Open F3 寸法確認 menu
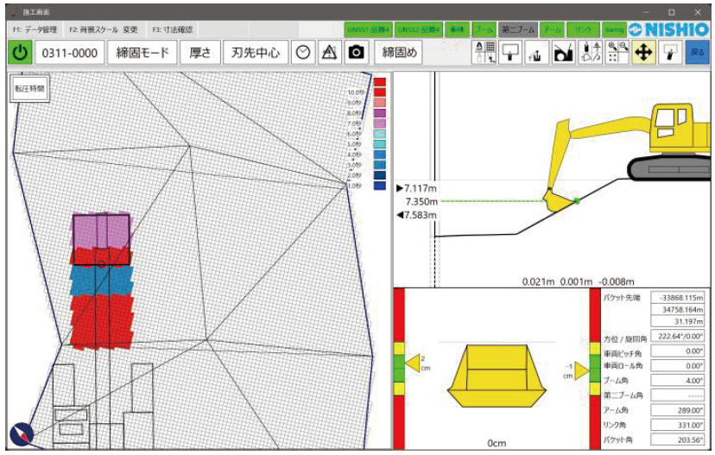This screenshot has height=455, width=715. [x=173, y=30]
